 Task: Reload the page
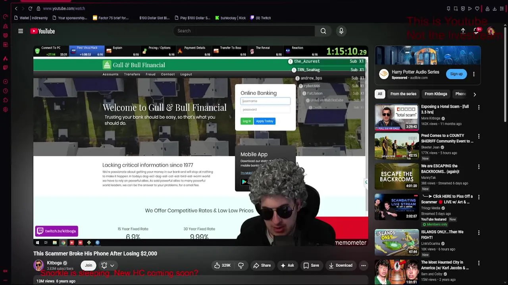(x=30, y=8)
